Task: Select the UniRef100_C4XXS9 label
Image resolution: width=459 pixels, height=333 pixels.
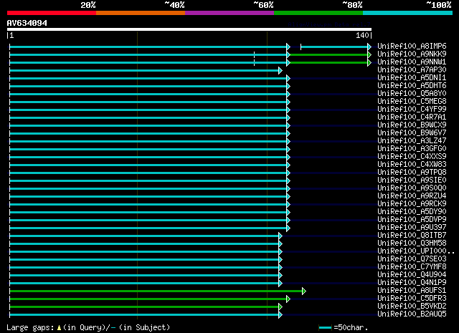Action: [412, 157]
